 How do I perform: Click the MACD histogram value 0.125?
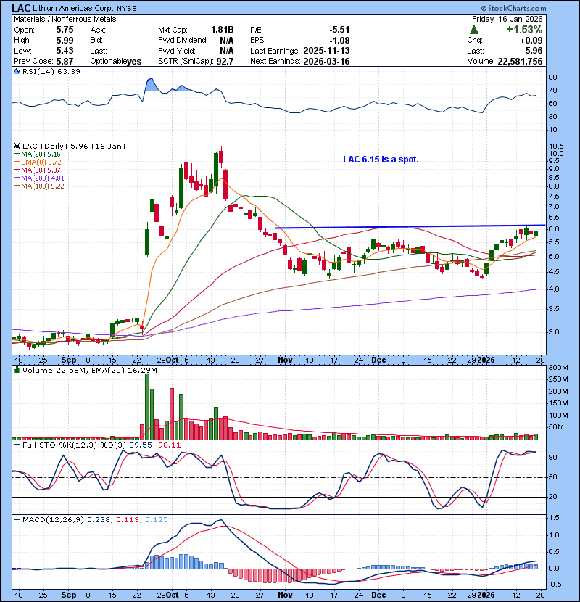[x=156, y=520]
